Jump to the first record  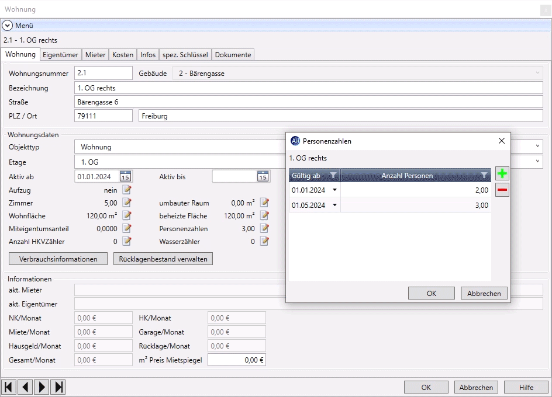click(x=9, y=387)
